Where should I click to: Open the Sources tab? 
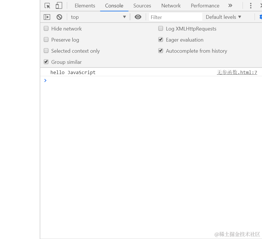(x=142, y=6)
